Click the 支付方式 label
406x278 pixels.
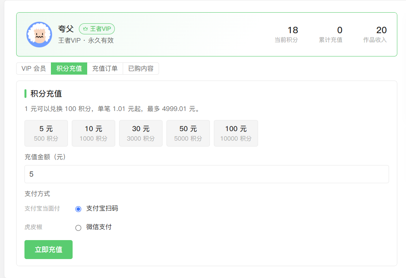click(37, 193)
